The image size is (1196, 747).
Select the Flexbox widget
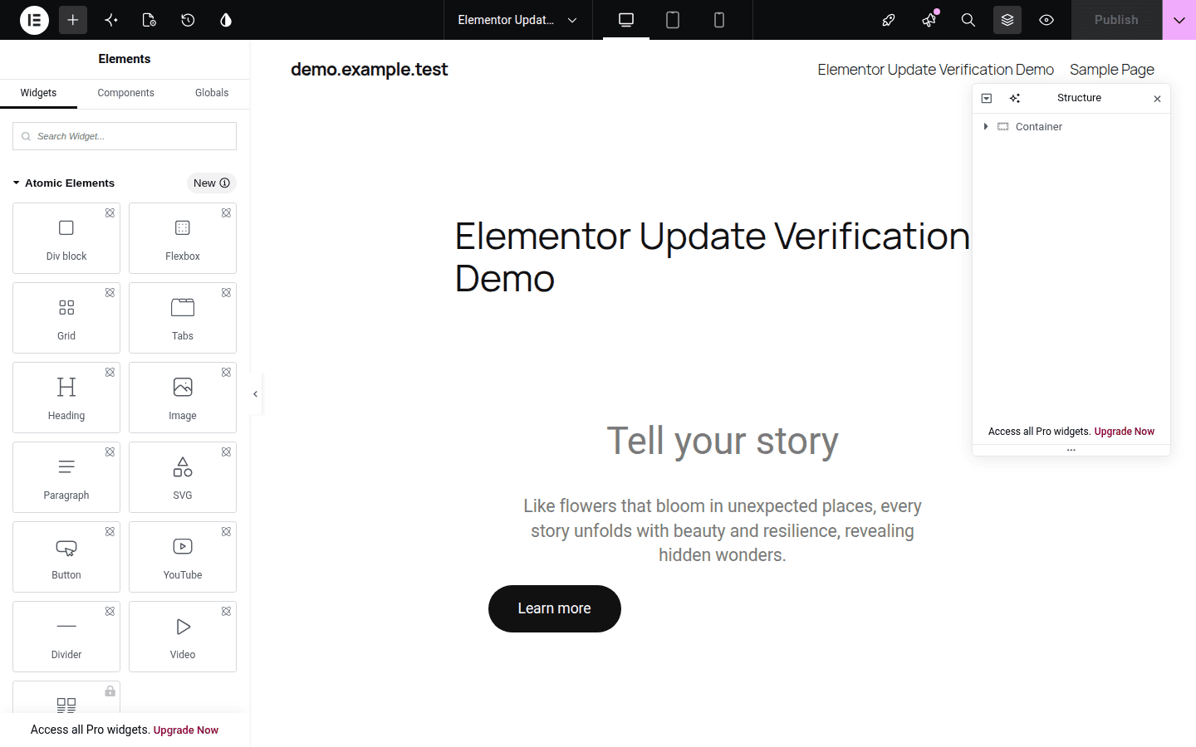click(x=183, y=238)
